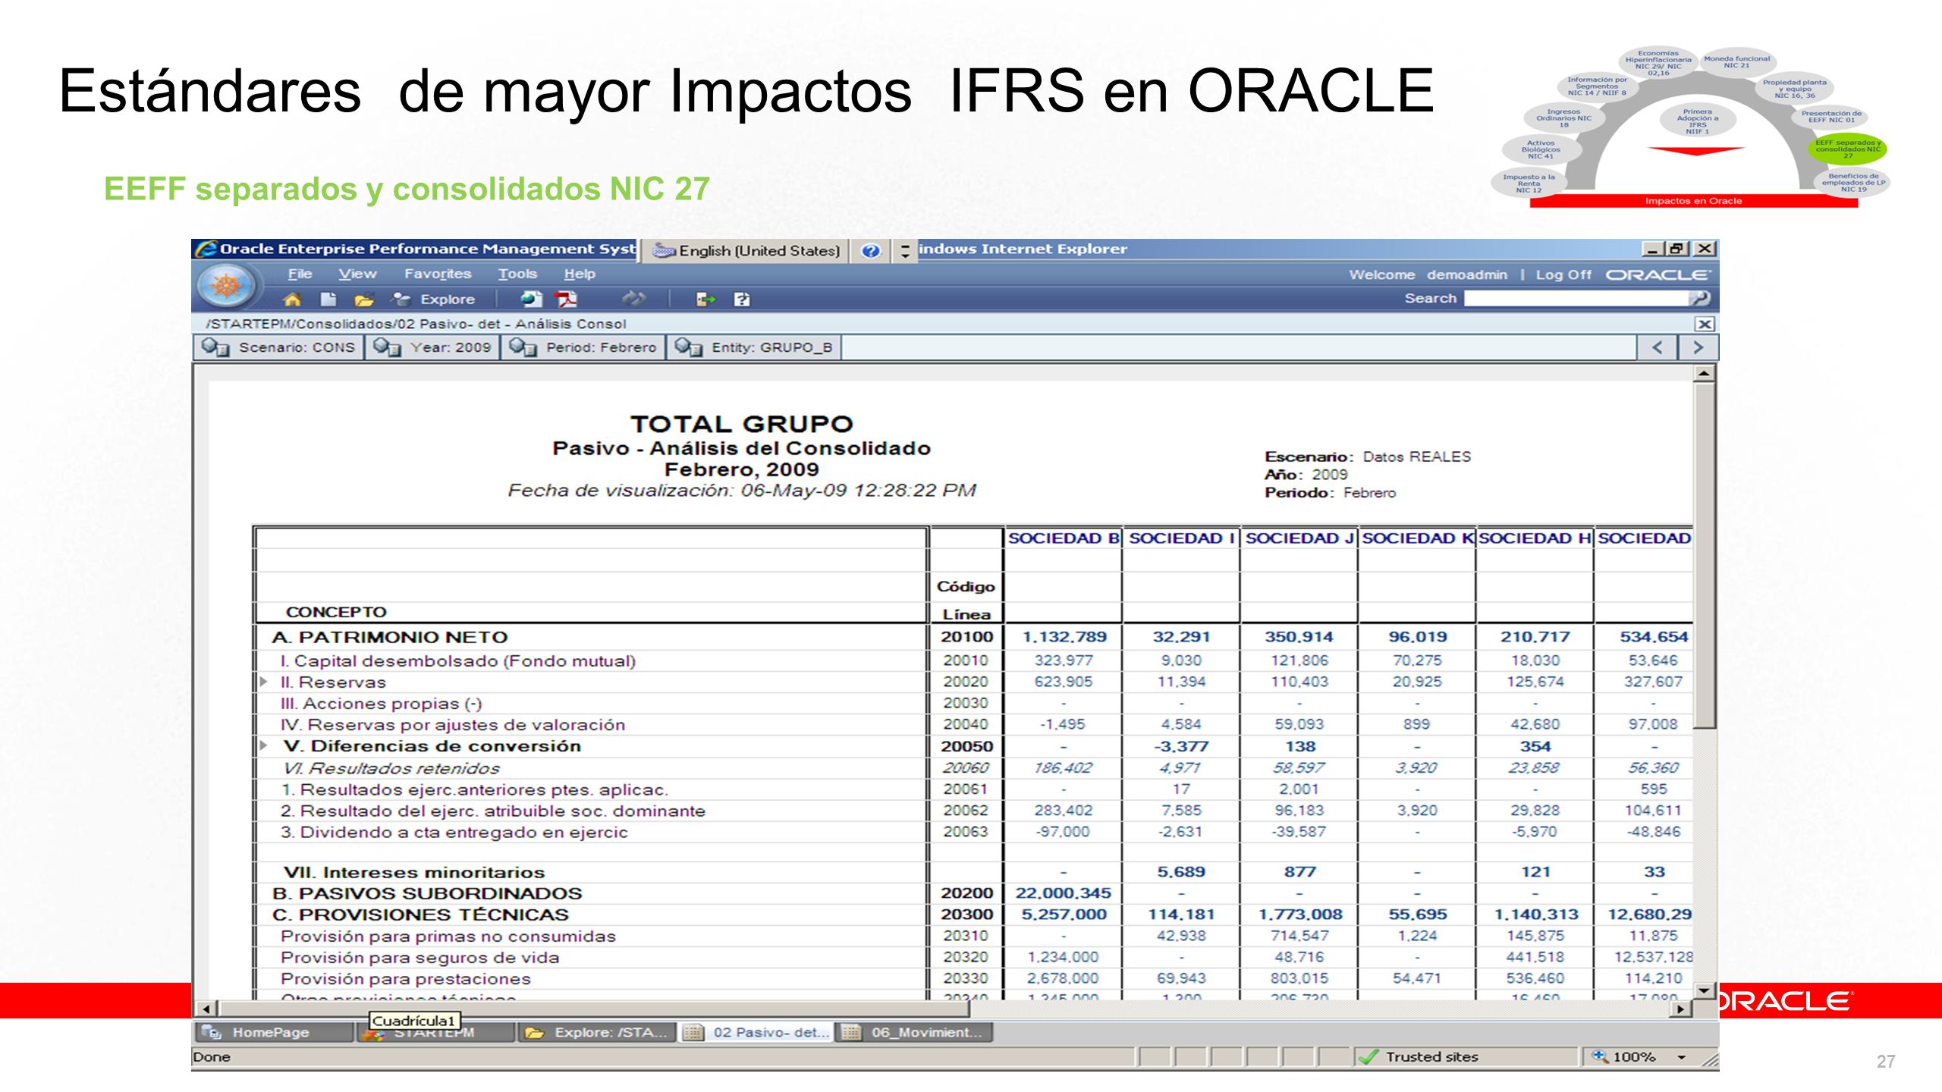The height and width of the screenshot is (1092, 1942).
Task: Click the grayed refresh arrows icon
Action: pyautogui.click(x=634, y=300)
